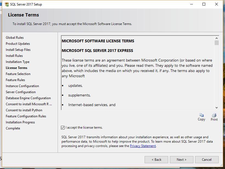Select the Install Setup Files step
This screenshot has width=225, height=169.
pos(18,50)
